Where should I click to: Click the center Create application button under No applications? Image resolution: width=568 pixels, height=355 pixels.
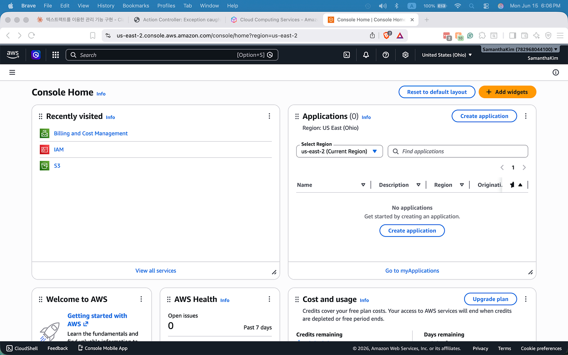click(412, 230)
